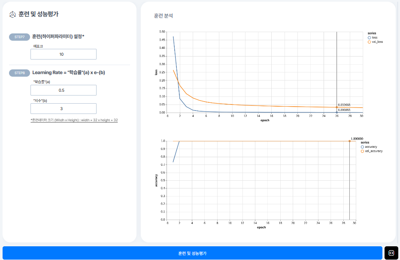Click the val_loss data point 0.032666

point(337,107)
